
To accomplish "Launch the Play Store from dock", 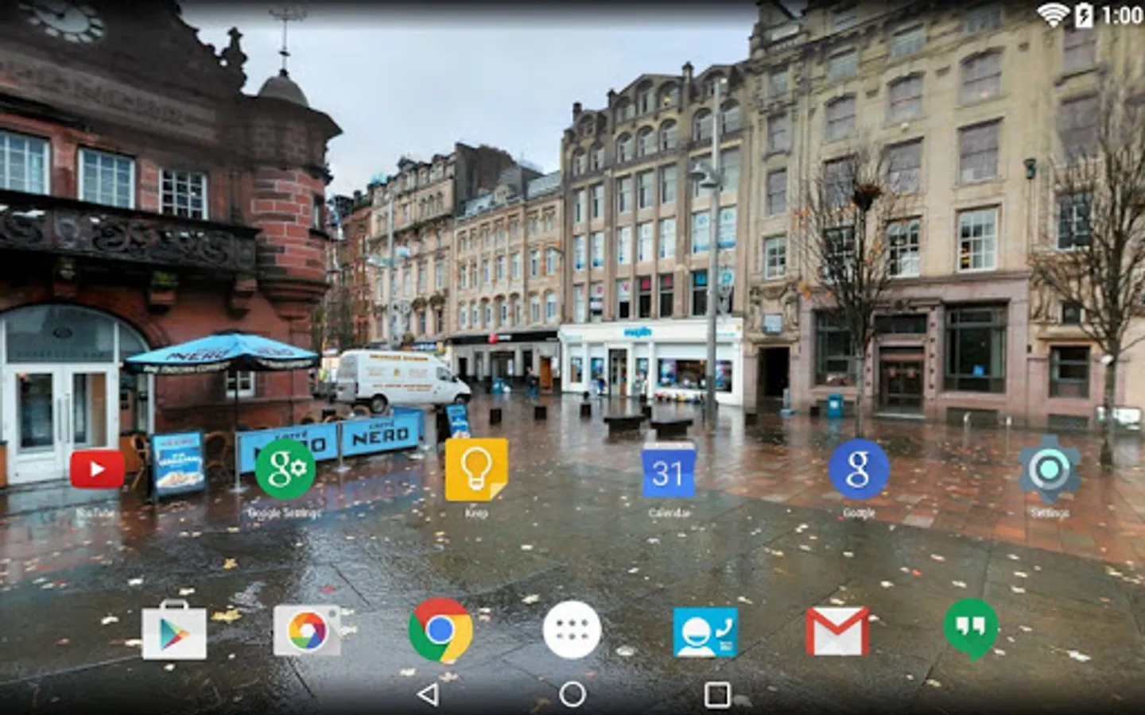I will (174, 630).
